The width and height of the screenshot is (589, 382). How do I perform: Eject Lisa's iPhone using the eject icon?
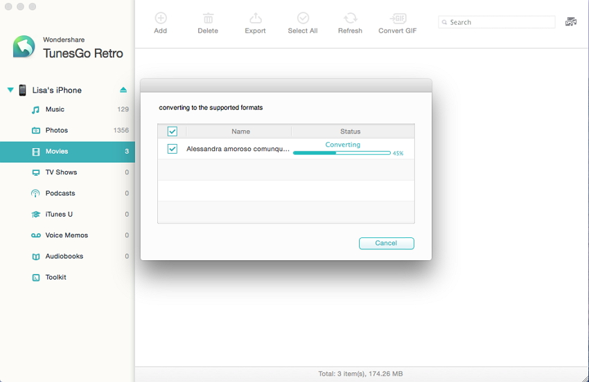click(x=123, y=90)
